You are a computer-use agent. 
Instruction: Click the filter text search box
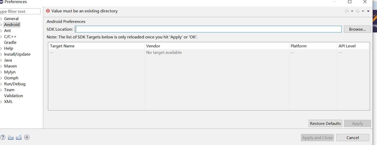click(x=20, y=12)
